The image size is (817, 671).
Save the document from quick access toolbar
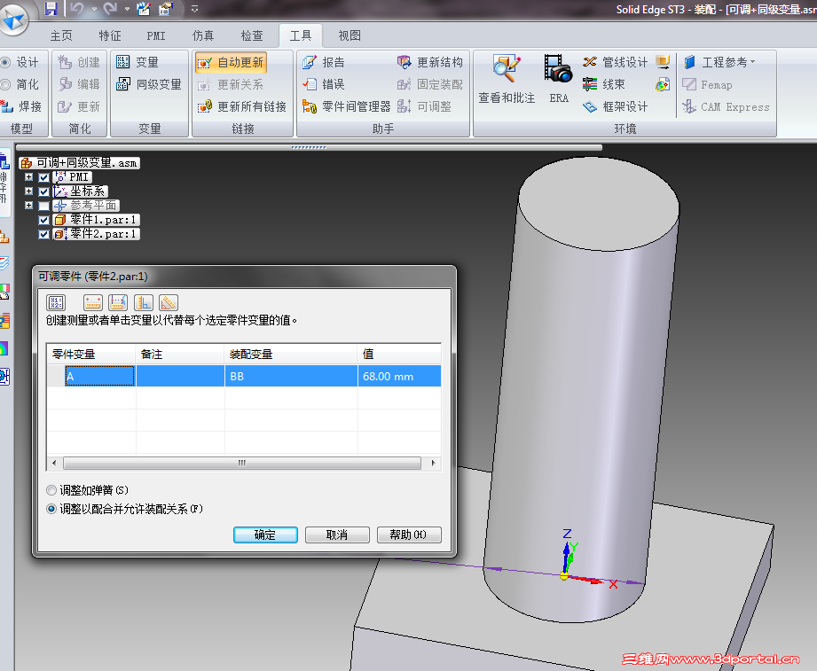click(x=51, y=8)
